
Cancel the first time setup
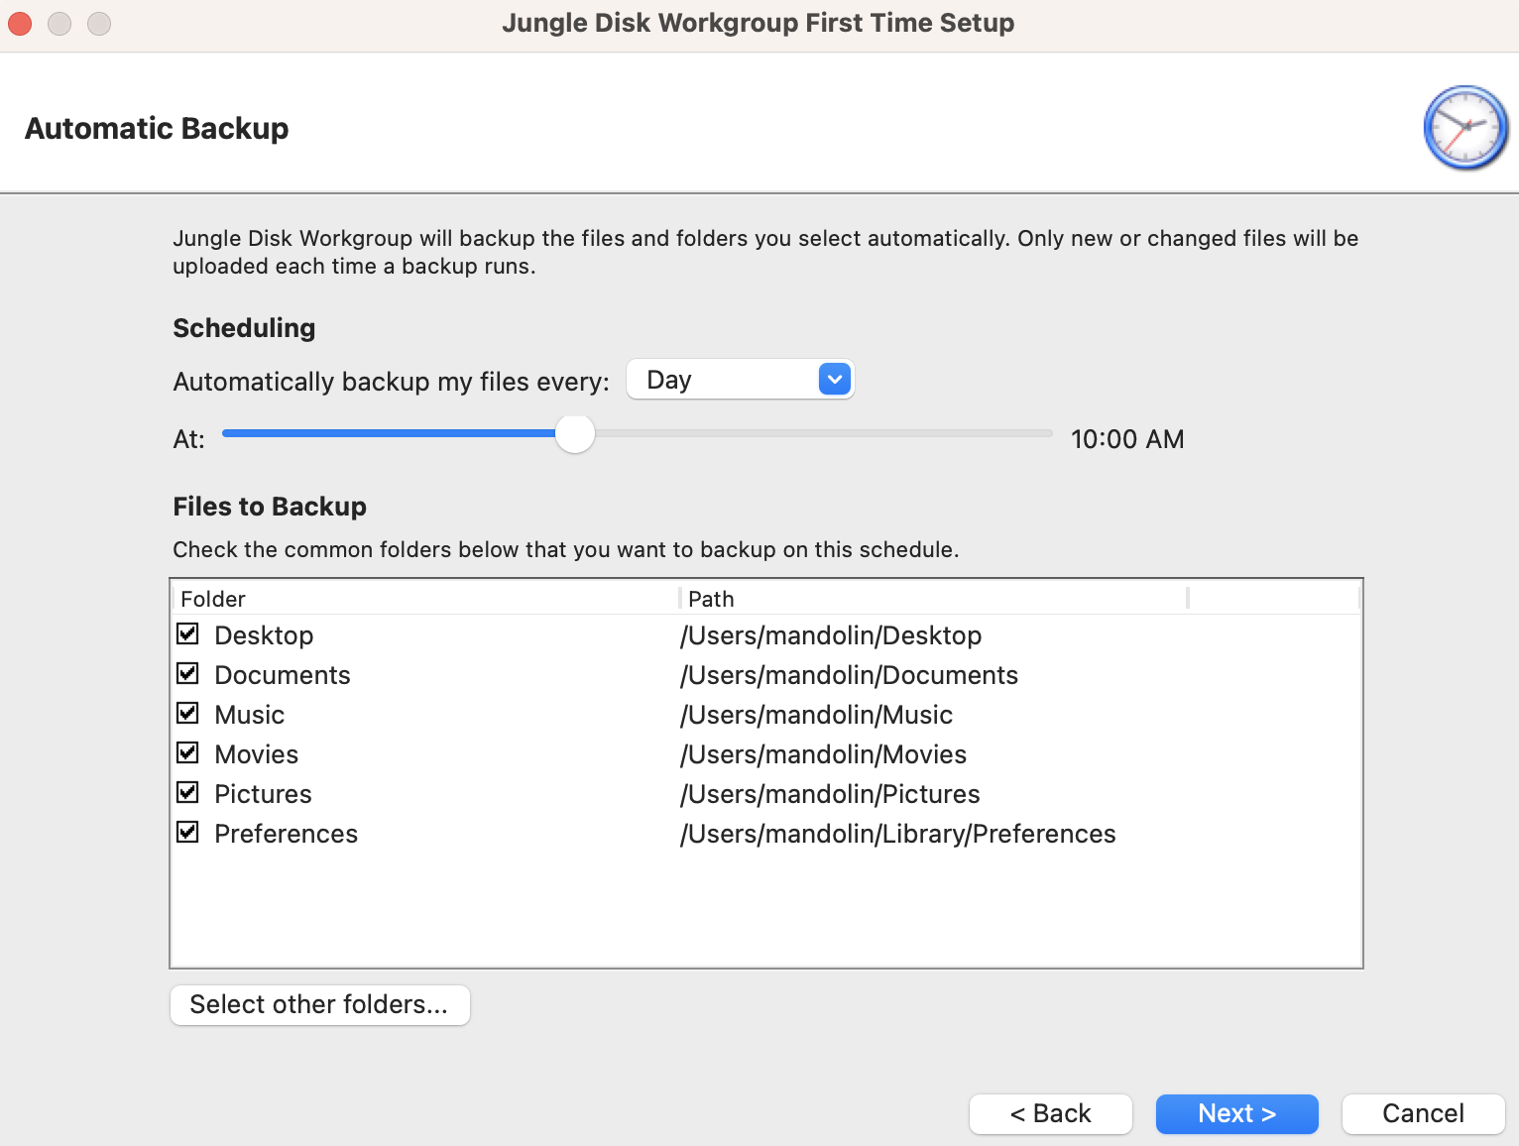pos(1423,1113)
